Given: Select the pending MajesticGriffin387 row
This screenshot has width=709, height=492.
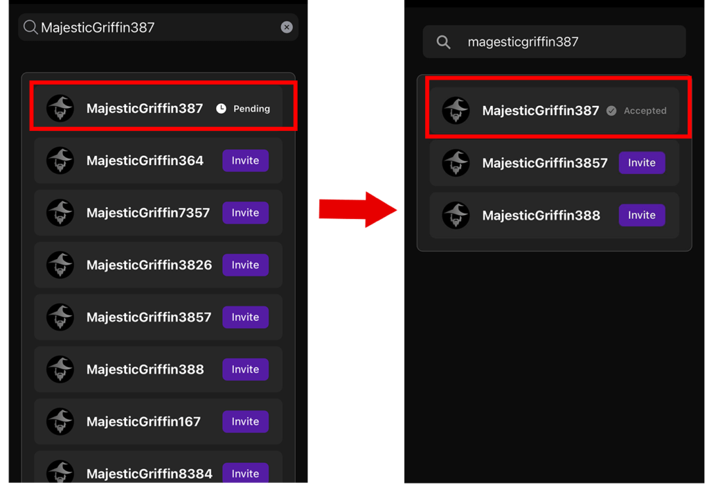Looking at the screenshot, I should point(145,109).
